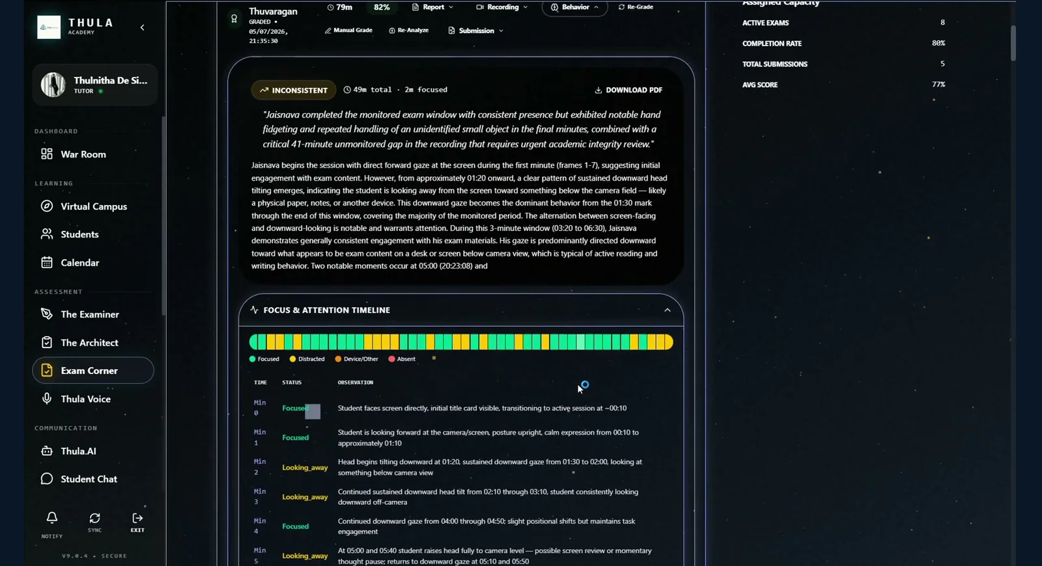Click the student avatar icon beside Thuvaragan

pyautogui.click(x=234, y=19)
